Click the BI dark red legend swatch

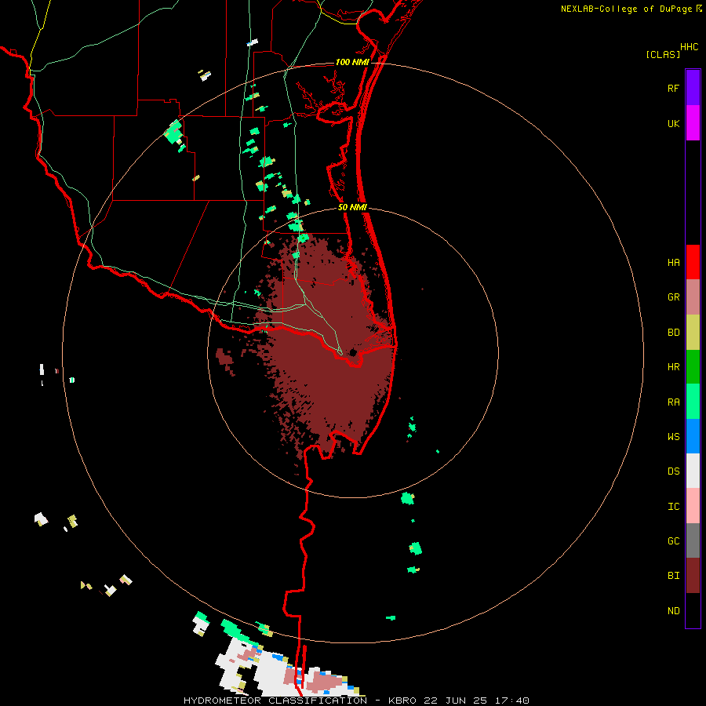pyautogui.click(x=693, y=576)
